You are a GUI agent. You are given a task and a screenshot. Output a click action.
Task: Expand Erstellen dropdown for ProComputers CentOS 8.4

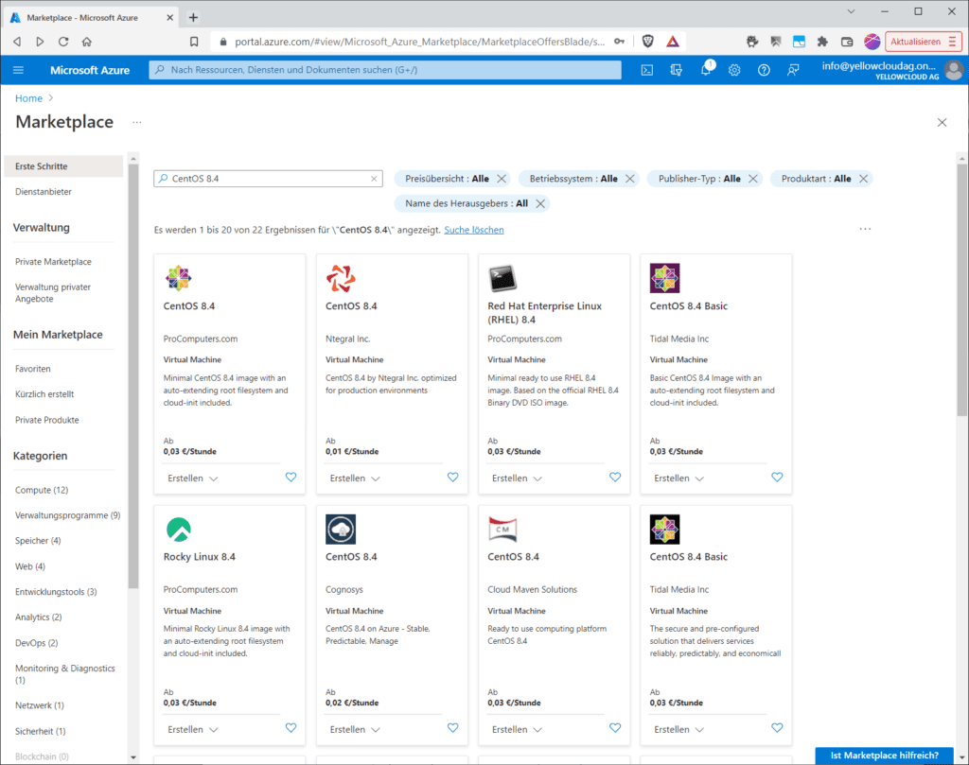193,478
